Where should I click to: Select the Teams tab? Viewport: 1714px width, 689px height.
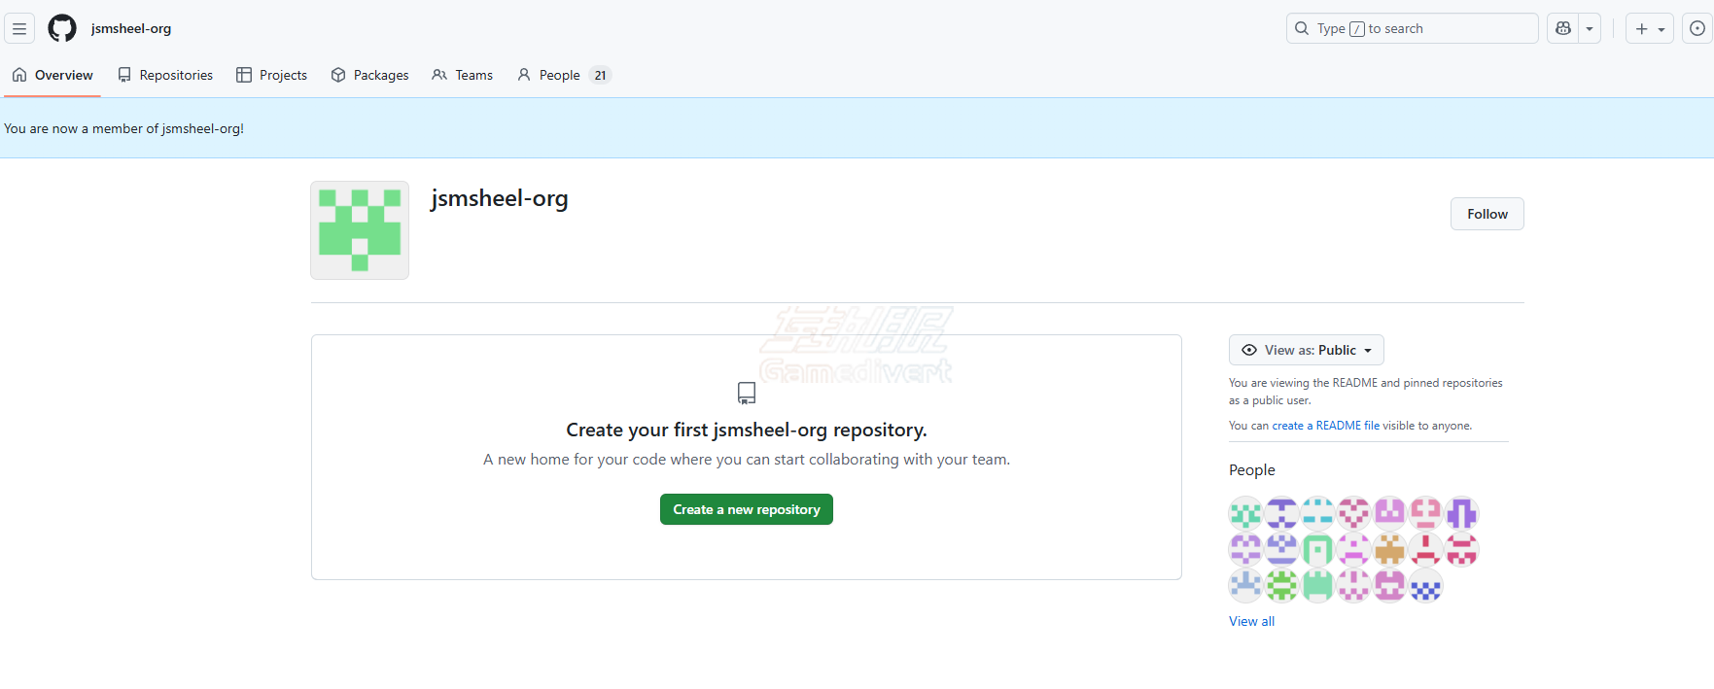point(463,75)
